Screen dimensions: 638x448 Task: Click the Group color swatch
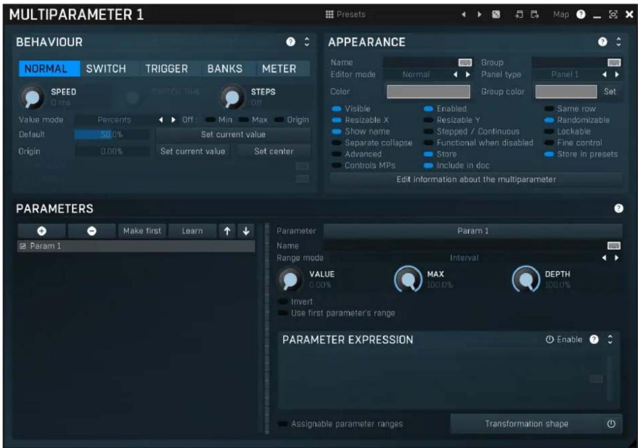coord(567,92)
